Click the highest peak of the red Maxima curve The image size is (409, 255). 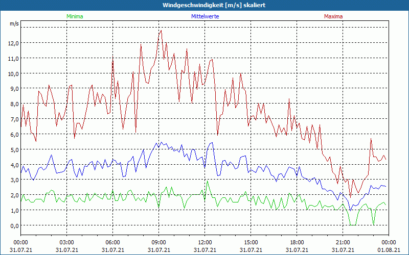click(161, 31)
